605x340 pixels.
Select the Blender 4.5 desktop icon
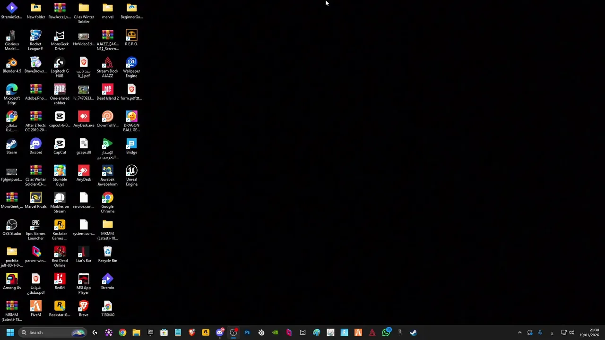(x=12, y=66)
